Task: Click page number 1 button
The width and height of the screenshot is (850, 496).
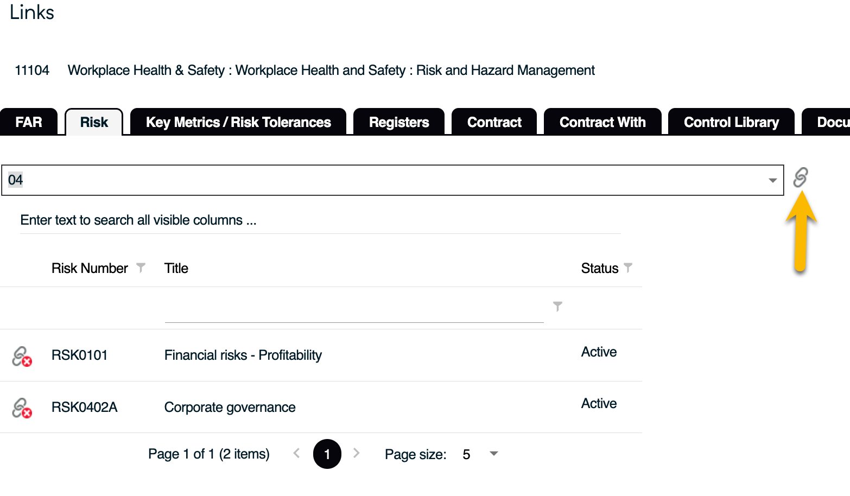Action: [x=327, y=454]
